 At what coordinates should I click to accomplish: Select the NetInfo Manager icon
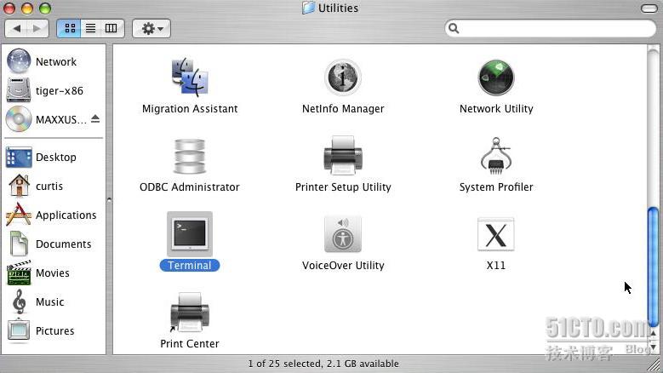point(343,77)
